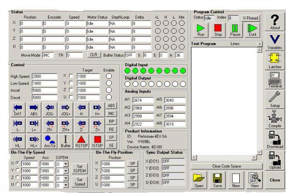Click the Close button
The image size is (286, 193).
tap(275, 180)
